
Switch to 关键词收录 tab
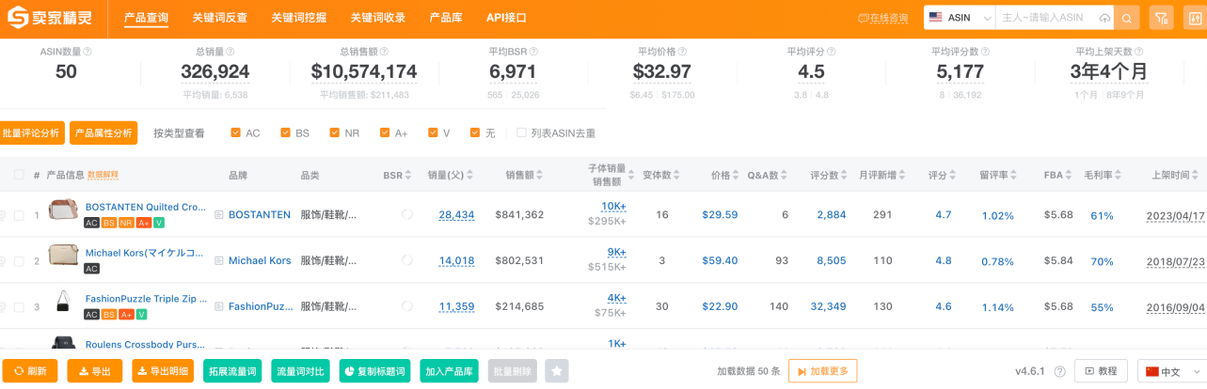tap(378, 18)
